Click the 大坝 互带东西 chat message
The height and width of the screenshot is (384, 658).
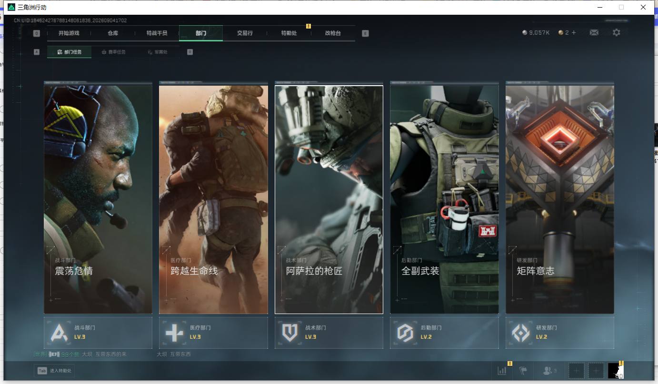[x=174, y=354]
